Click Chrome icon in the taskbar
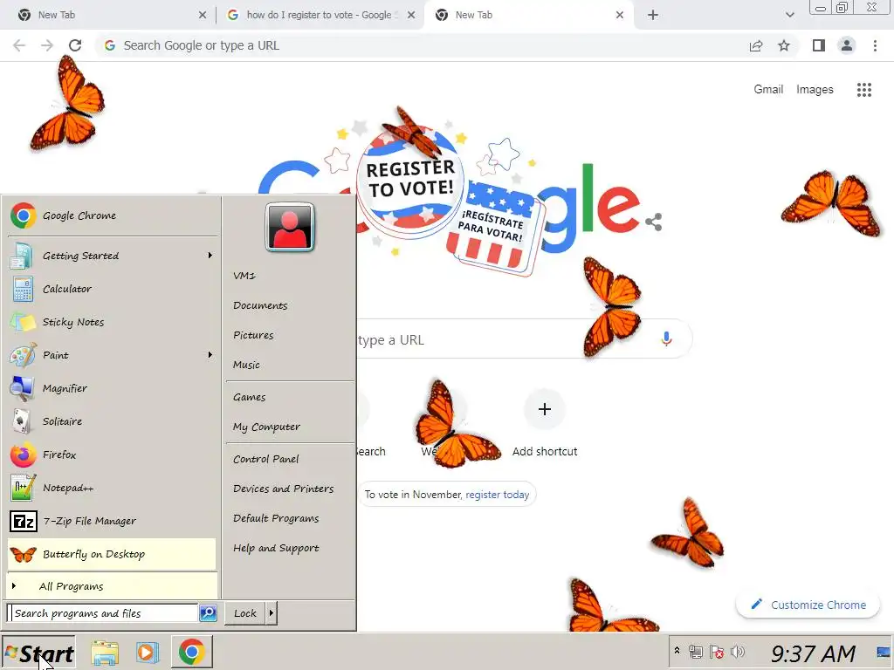Image resolution: width=894 pixels, height=670 pixels. point(191,653)
